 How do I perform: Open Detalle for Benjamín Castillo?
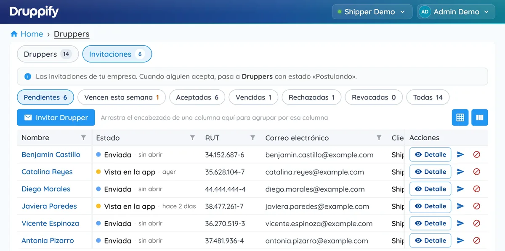pyautogui.click(x=430, y=154)
